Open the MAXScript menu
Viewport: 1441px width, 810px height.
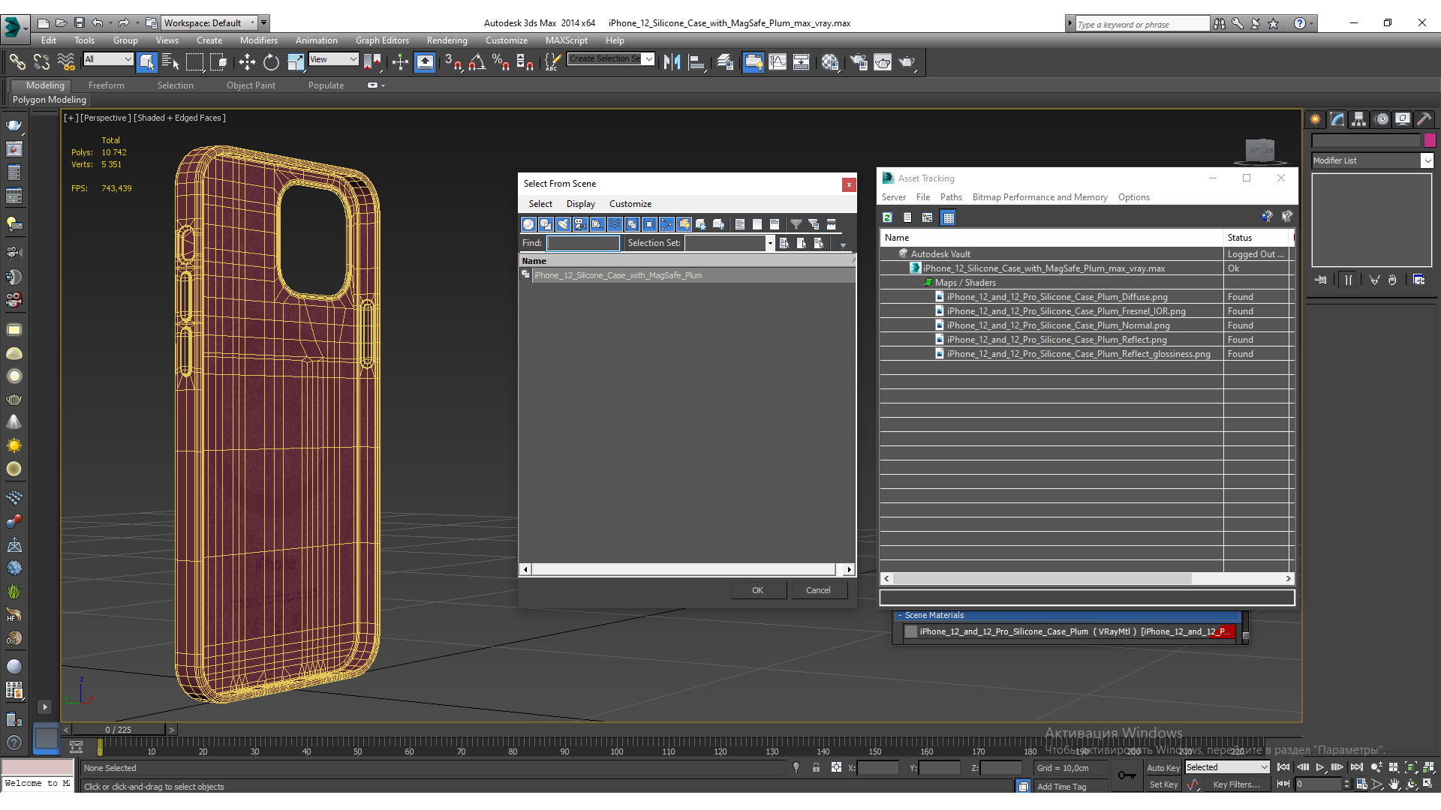point(566,40)
